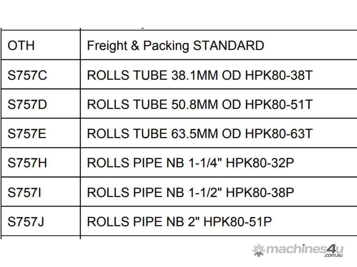
Task: Select part code S757D
Action: pyautogui.click(x=27, y=104)
